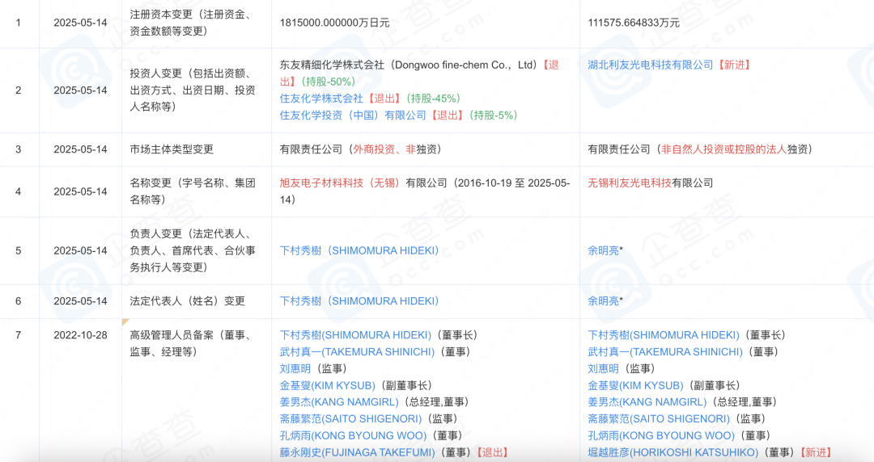The image size is (874, 462).
Task: Select date in the 注册资本变更 row
Action: click(80, 23)
